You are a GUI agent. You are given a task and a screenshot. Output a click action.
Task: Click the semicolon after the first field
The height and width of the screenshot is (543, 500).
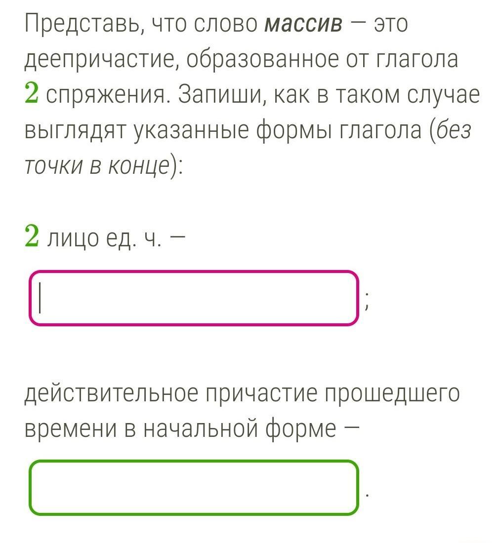(x=367, y=305)
